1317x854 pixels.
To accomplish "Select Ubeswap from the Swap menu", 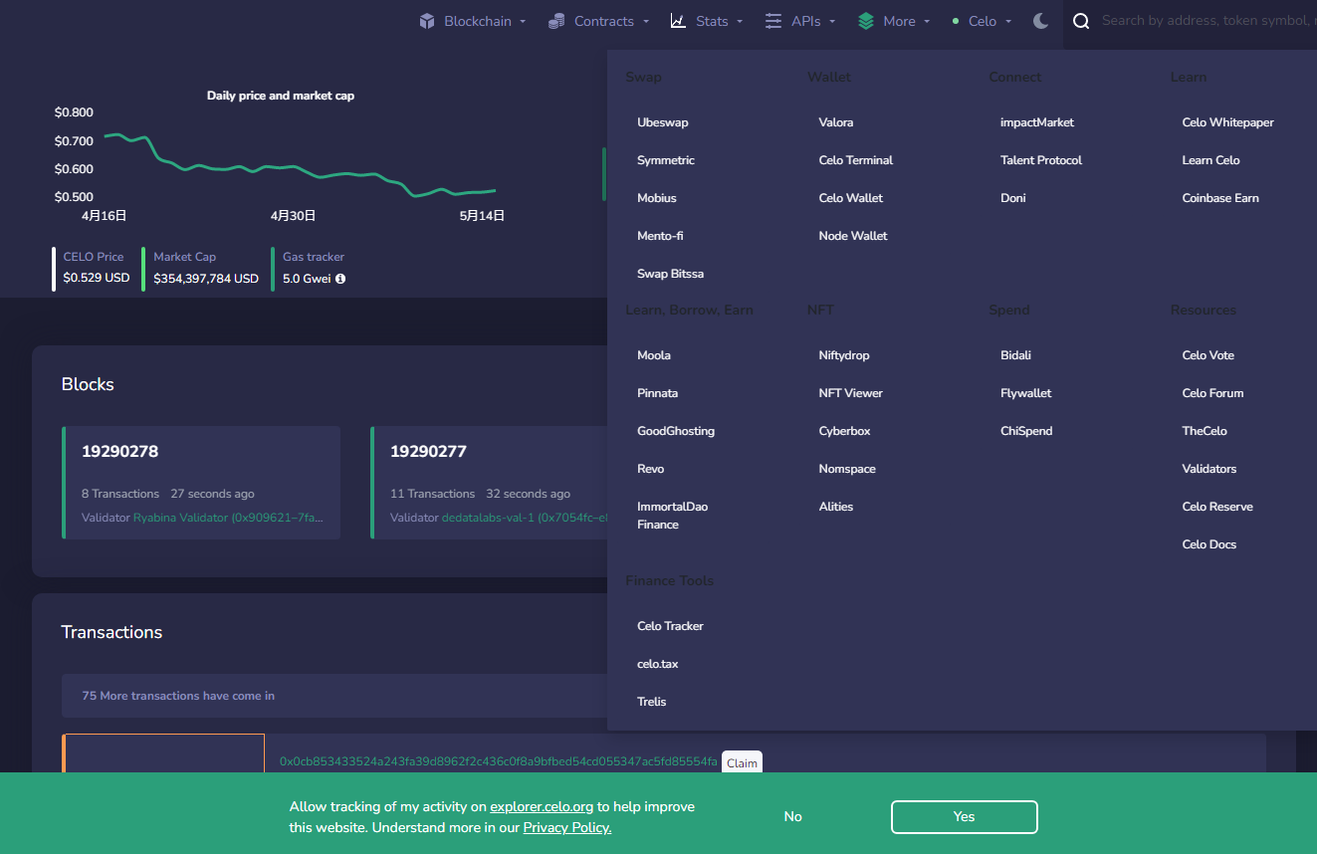I will [x=663, y=122].
